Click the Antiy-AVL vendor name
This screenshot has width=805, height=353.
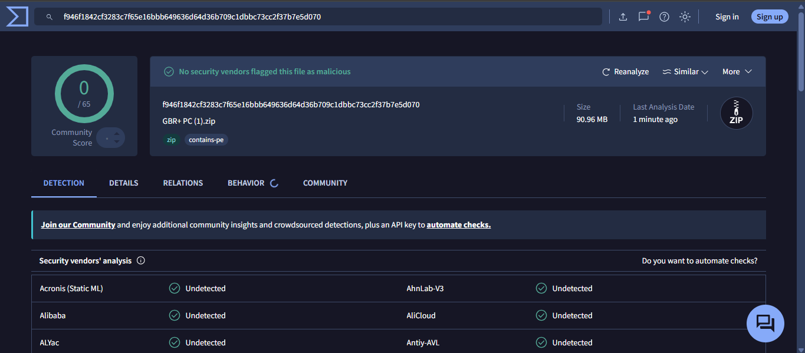[423, 342]
